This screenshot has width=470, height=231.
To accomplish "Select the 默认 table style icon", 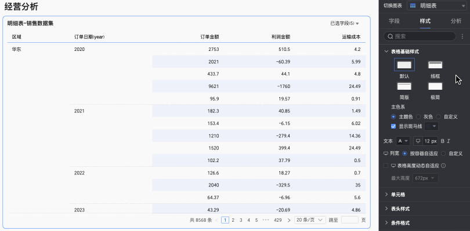I will click(404, 65).
